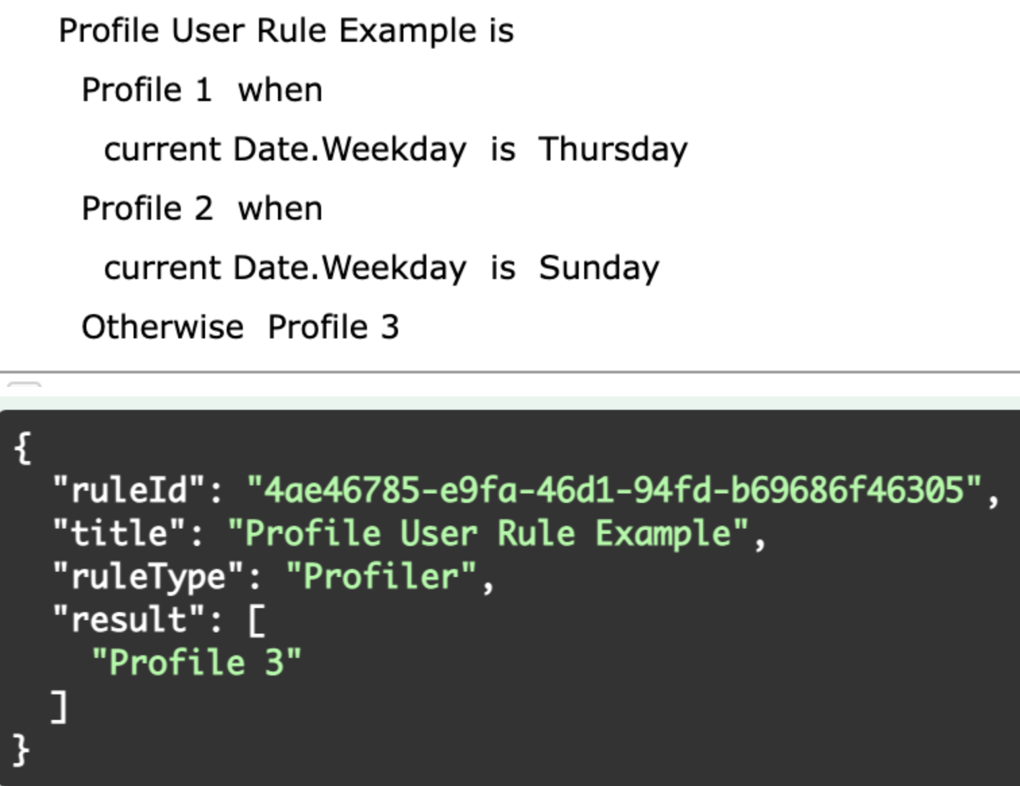Click 'when' after Profile 2
The height and width of the screenshot is (786, 1020).
click(x=280, y=209)
